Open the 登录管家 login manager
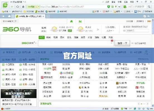The height and width of the screenshot is (111, 154). point(147,11)
